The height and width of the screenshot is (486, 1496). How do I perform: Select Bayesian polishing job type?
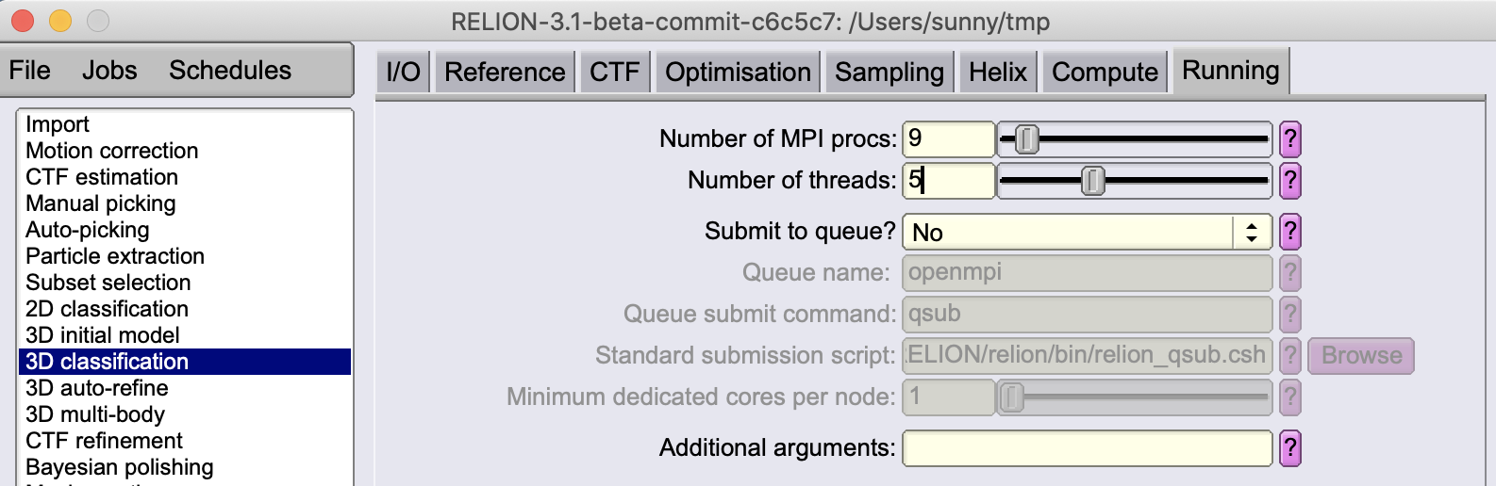(185, 467)
